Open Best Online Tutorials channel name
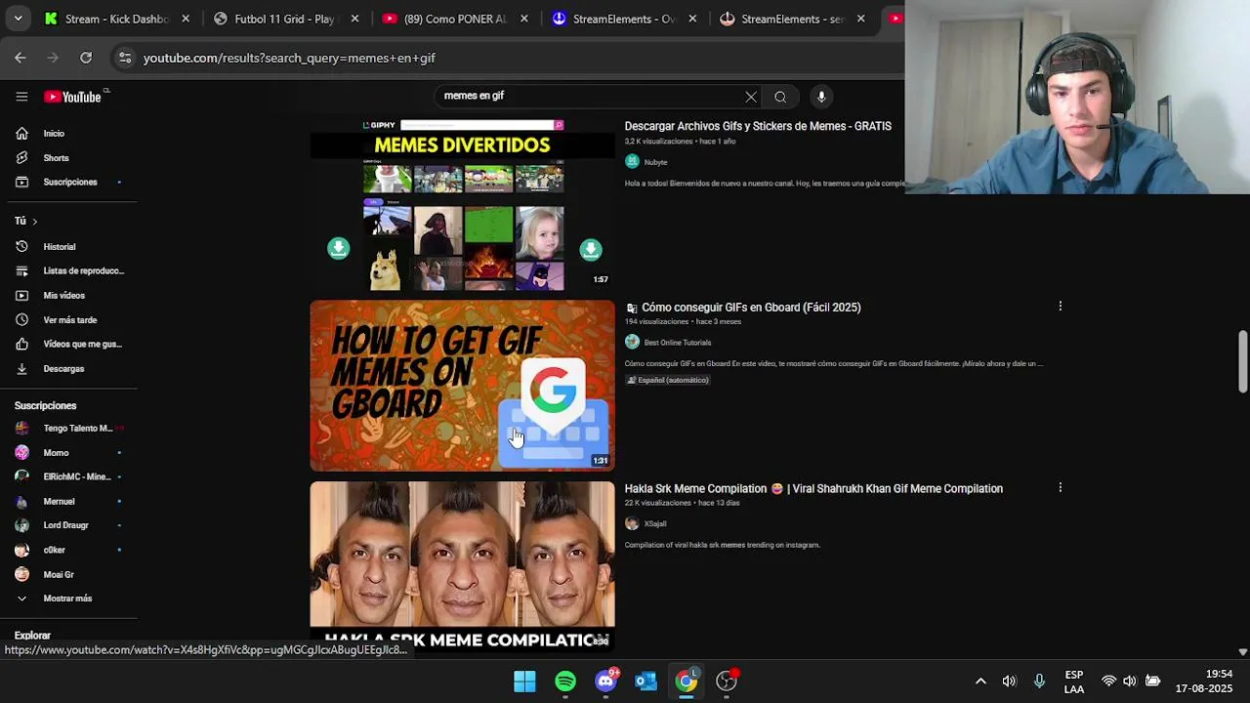 pos(678,343)
